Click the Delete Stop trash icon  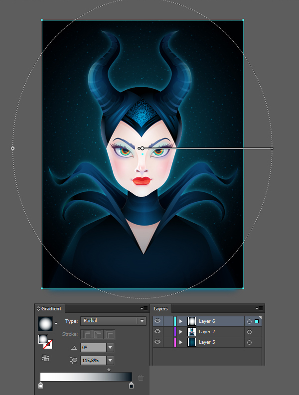[x=141, y=378]
